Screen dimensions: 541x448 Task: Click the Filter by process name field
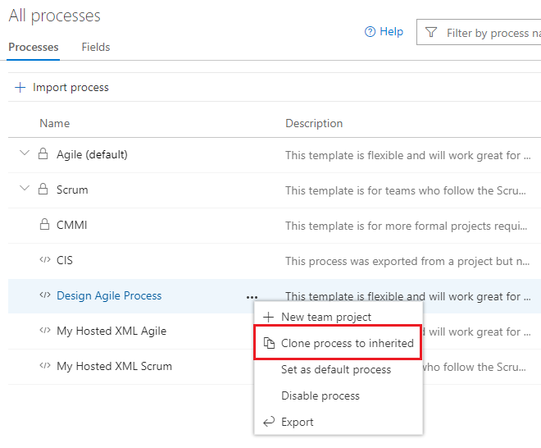[479, 32]
